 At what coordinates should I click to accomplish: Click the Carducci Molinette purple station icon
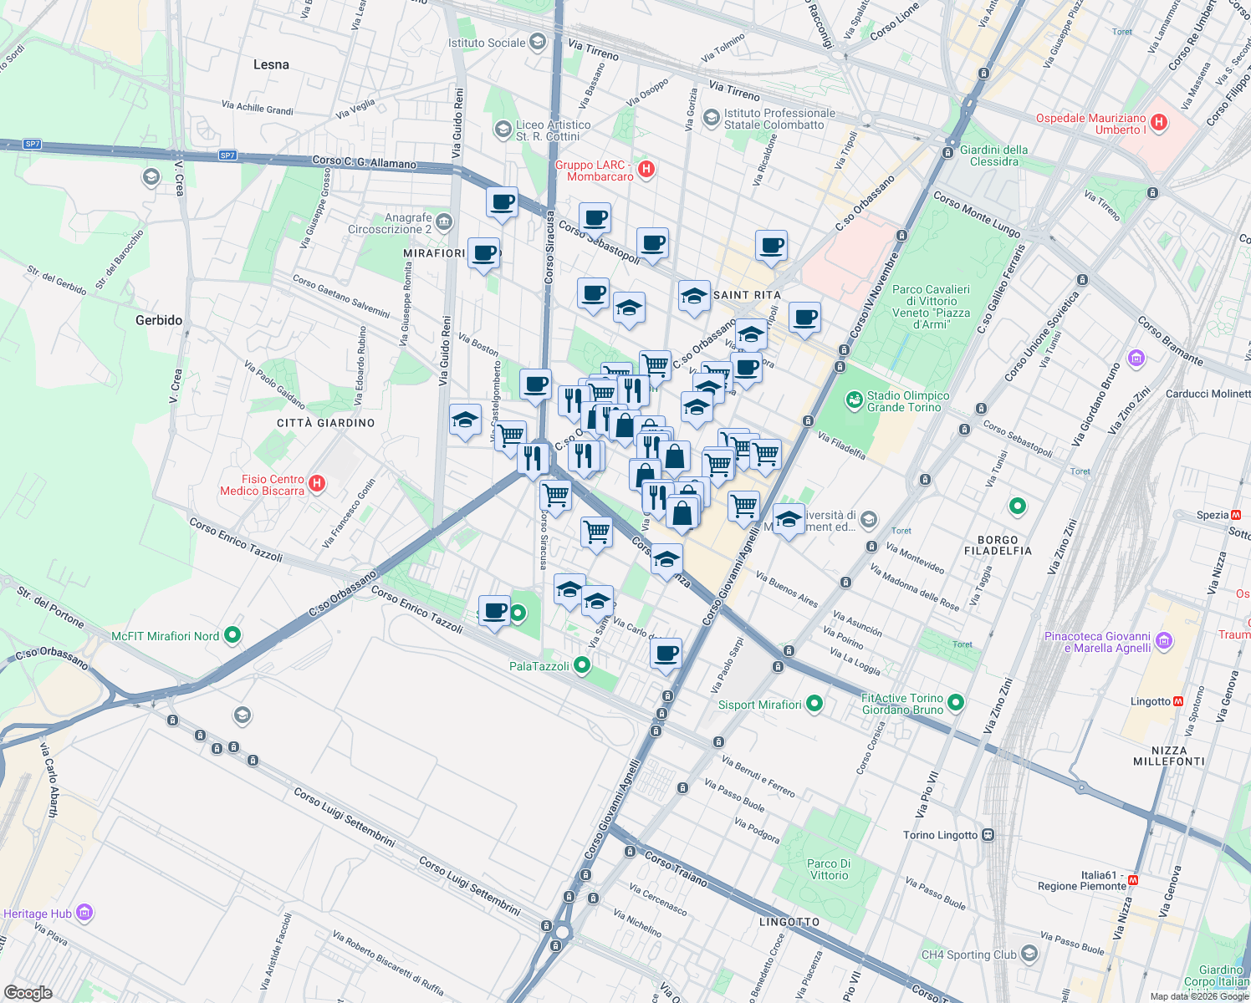[1136, 359]
